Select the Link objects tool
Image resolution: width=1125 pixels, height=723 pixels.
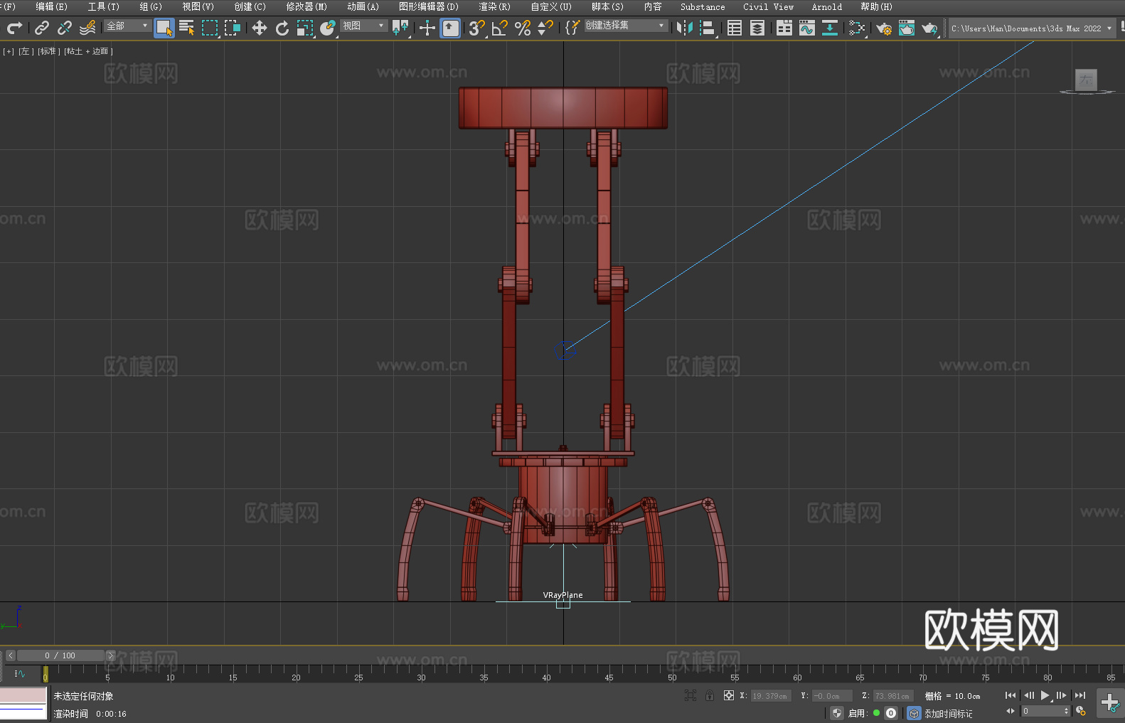[42, 28]
